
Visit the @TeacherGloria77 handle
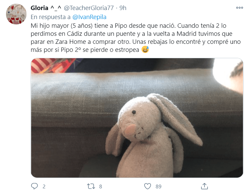89,8
